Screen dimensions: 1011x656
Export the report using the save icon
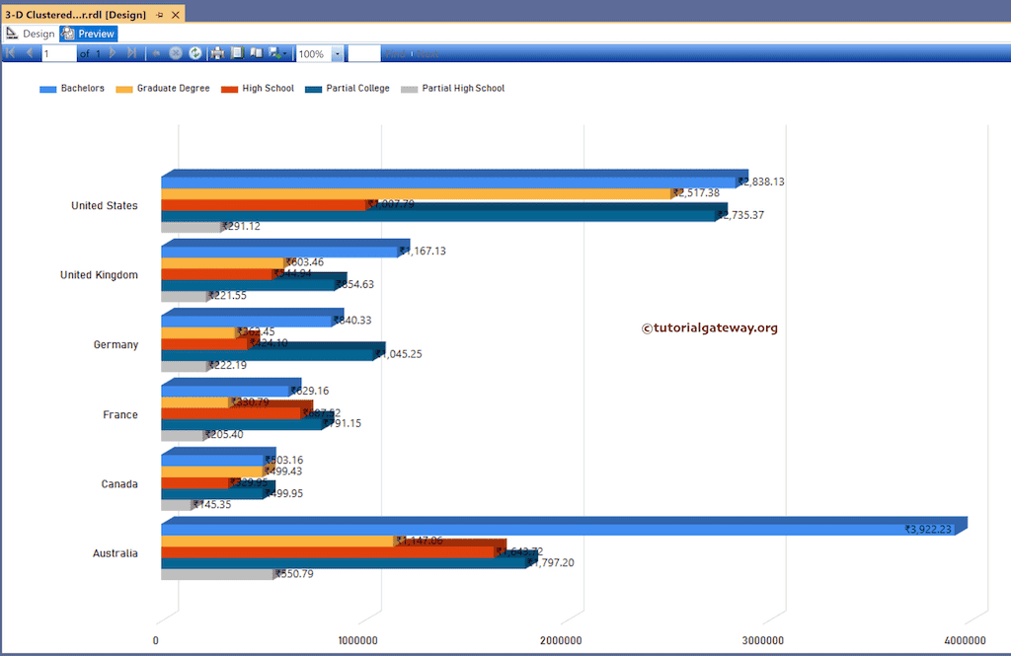tap(273, 52)
